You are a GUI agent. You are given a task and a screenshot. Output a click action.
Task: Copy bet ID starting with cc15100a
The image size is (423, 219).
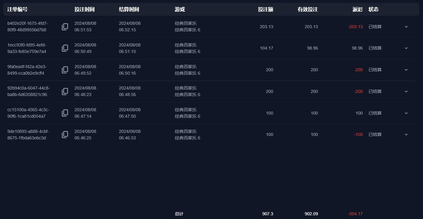click(x=65, y=113)
